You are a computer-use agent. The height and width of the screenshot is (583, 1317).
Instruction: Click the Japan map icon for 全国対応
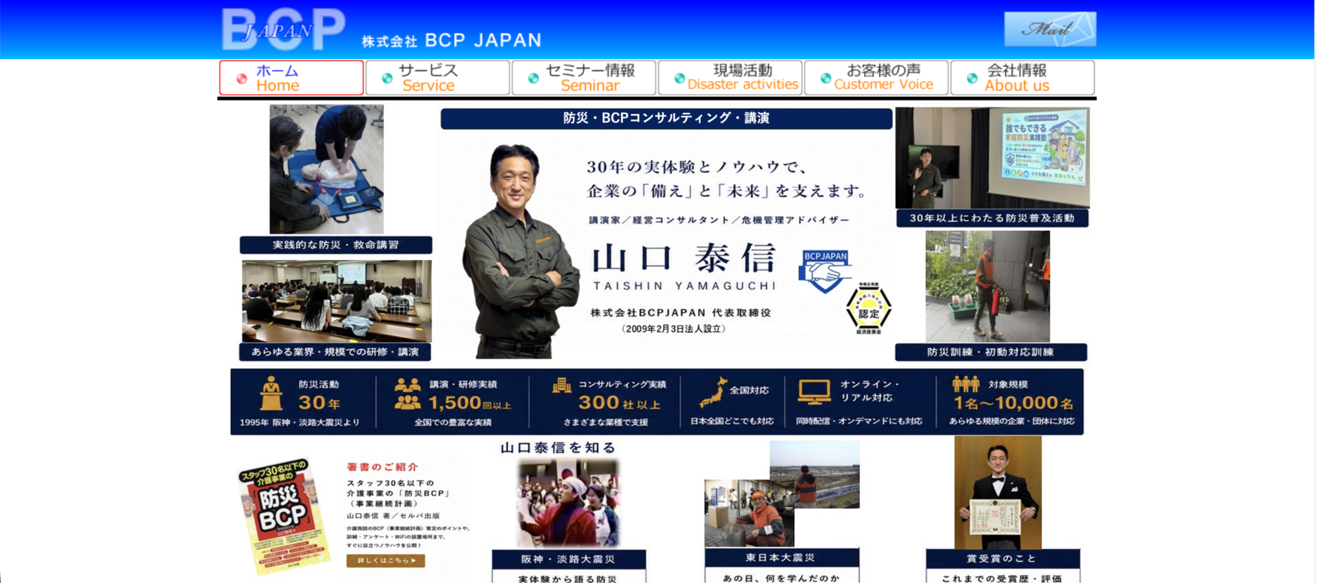click(x=713, y=393)
